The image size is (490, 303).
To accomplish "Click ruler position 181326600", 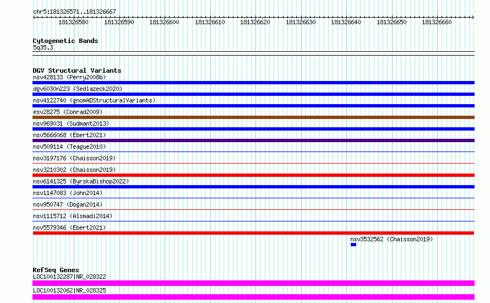I will tap(165, 22).
